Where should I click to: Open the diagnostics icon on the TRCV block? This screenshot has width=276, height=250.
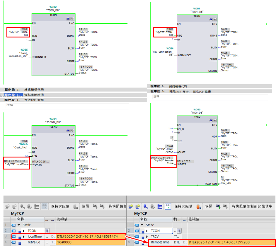tap(215, 120)
